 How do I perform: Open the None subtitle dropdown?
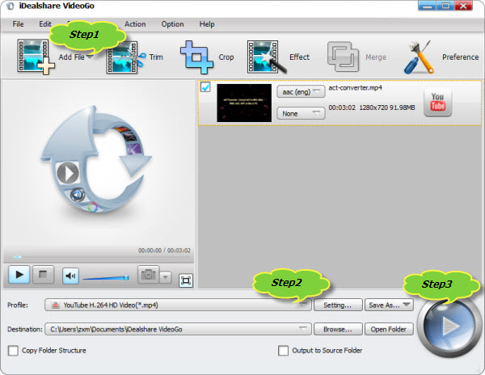(x=301, y=113)
